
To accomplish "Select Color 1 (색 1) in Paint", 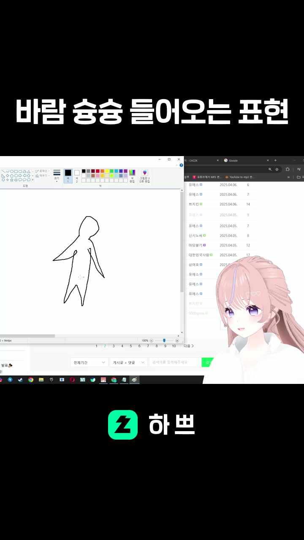I will (68, 175).
